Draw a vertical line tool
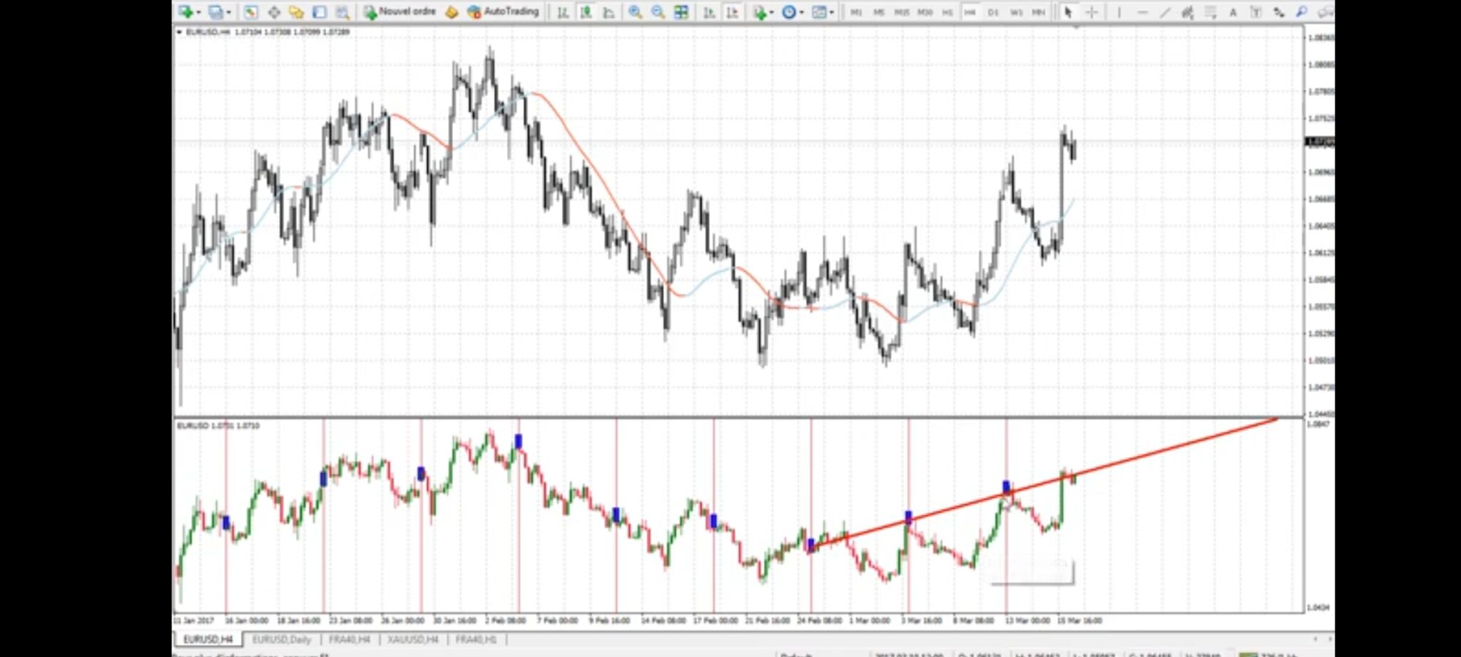The image size is (1461, 657). coord(1119,12)
